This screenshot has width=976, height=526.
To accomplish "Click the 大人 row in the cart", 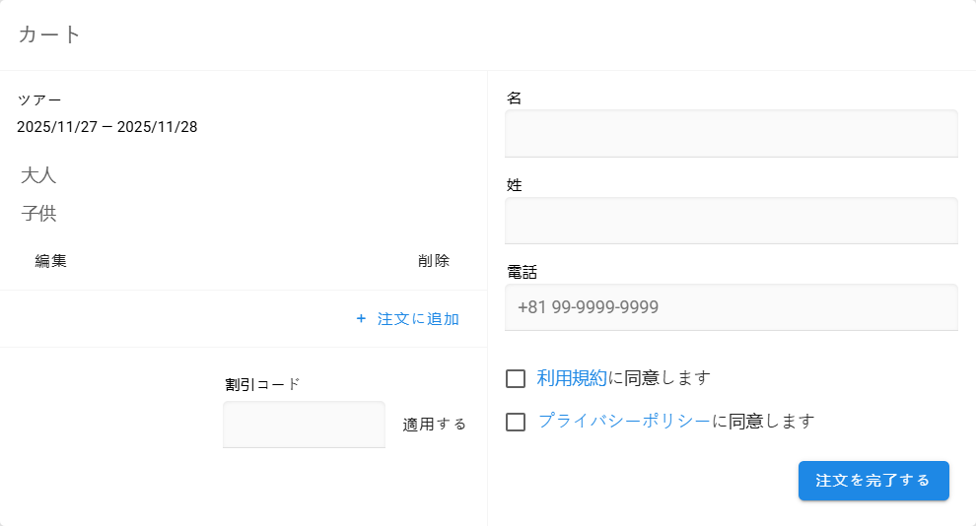I will 39,176.
